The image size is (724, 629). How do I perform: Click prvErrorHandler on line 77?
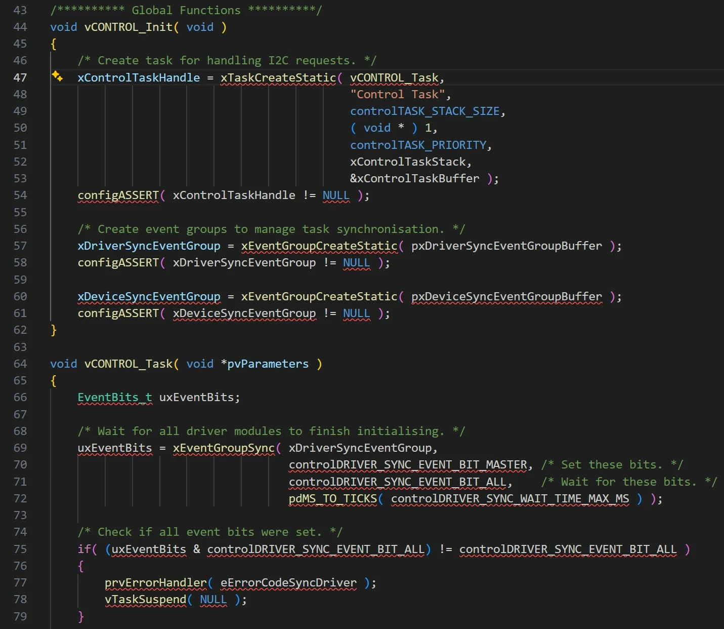click(156, 582)
